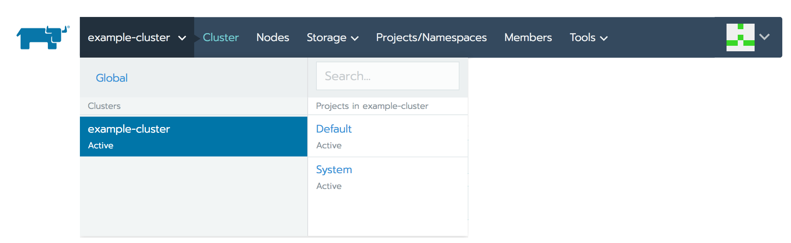Image resolution: width=791 pixels, height=243 pixels.
Task: Expand the chevron beside the user avatar
Action: tap(765, 37)
